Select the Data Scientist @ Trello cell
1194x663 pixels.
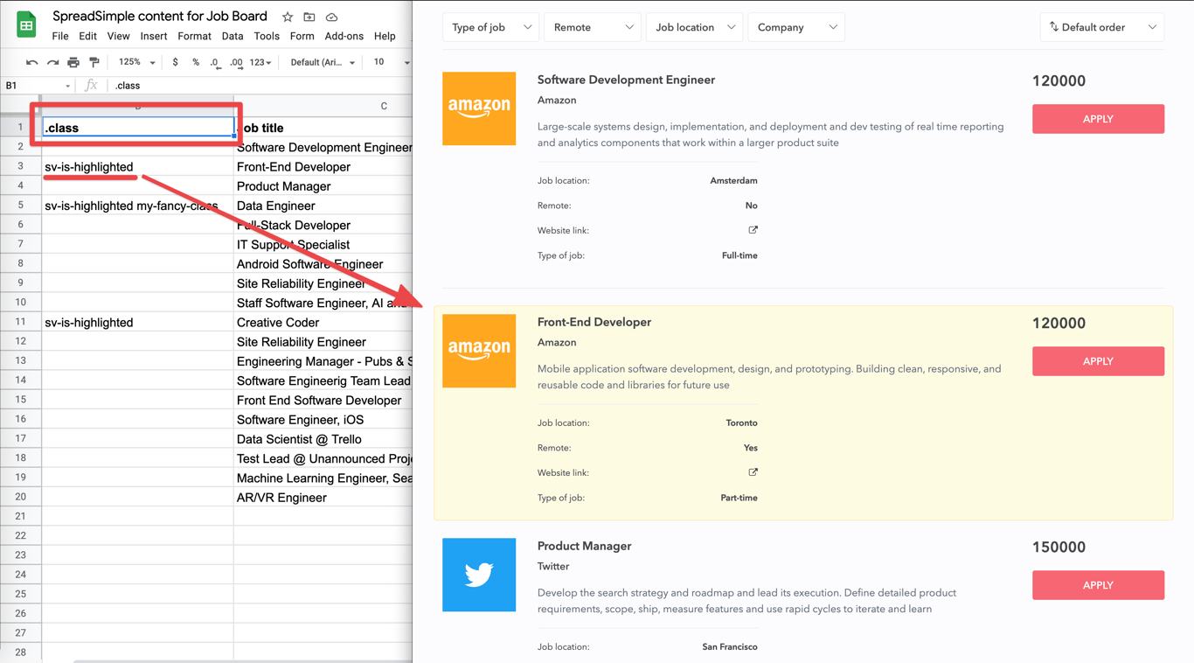click(323, 439)
